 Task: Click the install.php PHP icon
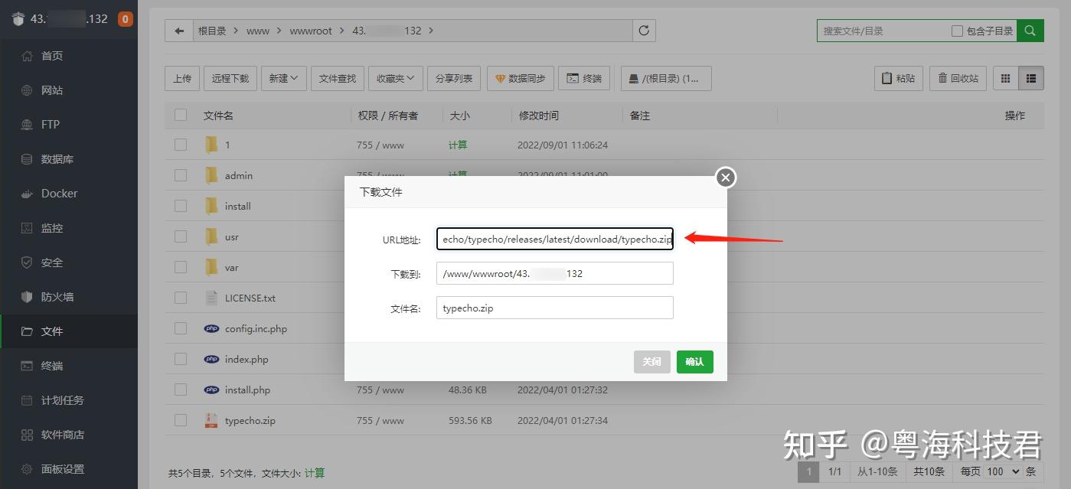[211, 390]
